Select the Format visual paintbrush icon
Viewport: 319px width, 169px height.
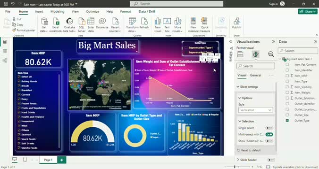[255, 54]
